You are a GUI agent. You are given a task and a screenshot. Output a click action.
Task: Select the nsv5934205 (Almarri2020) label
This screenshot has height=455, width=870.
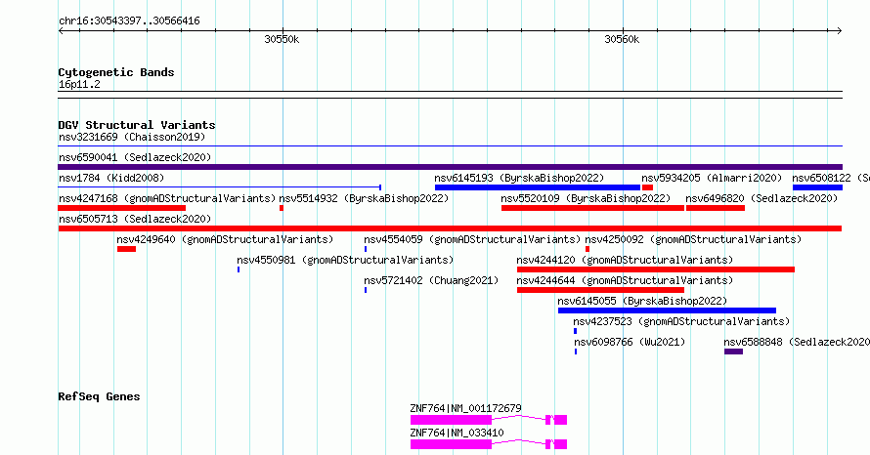point(712,178)
